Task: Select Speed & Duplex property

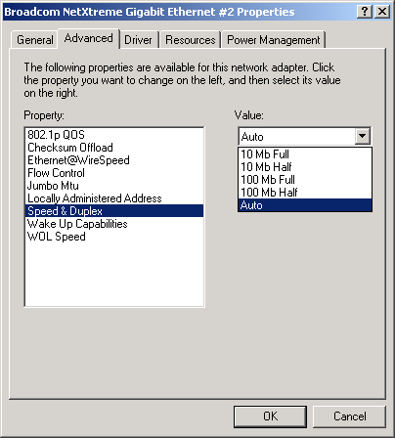Action: [114, 211]
